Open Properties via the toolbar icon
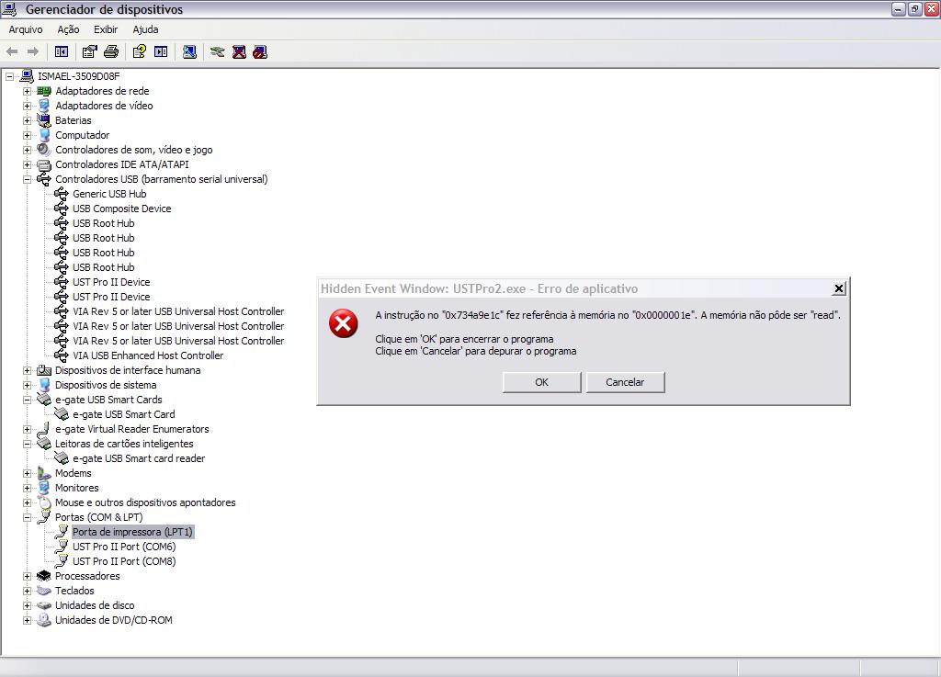The height and width of the screenshot is (677, 941). point(89,52)
